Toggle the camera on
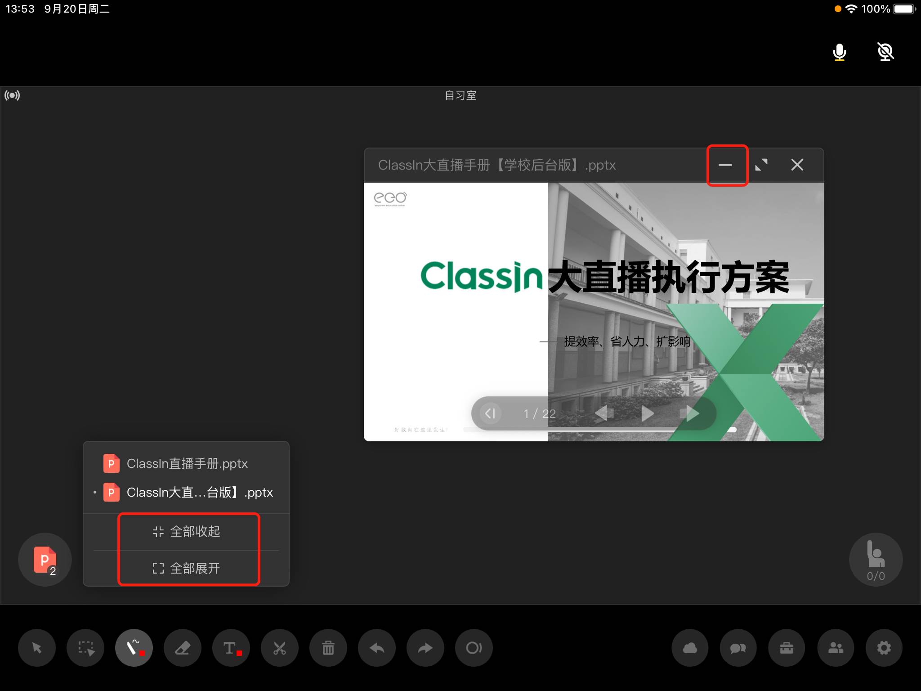The image size is (921, 691). [885, 52]
